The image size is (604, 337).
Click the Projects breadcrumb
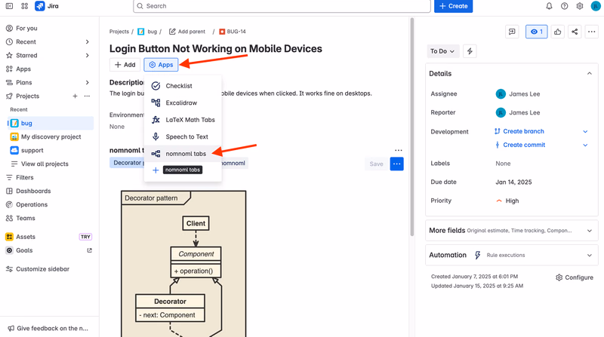(x=119, y=32)
